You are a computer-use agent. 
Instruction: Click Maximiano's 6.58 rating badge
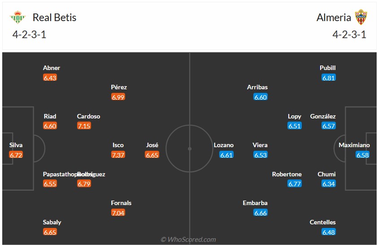click(362, 155)
